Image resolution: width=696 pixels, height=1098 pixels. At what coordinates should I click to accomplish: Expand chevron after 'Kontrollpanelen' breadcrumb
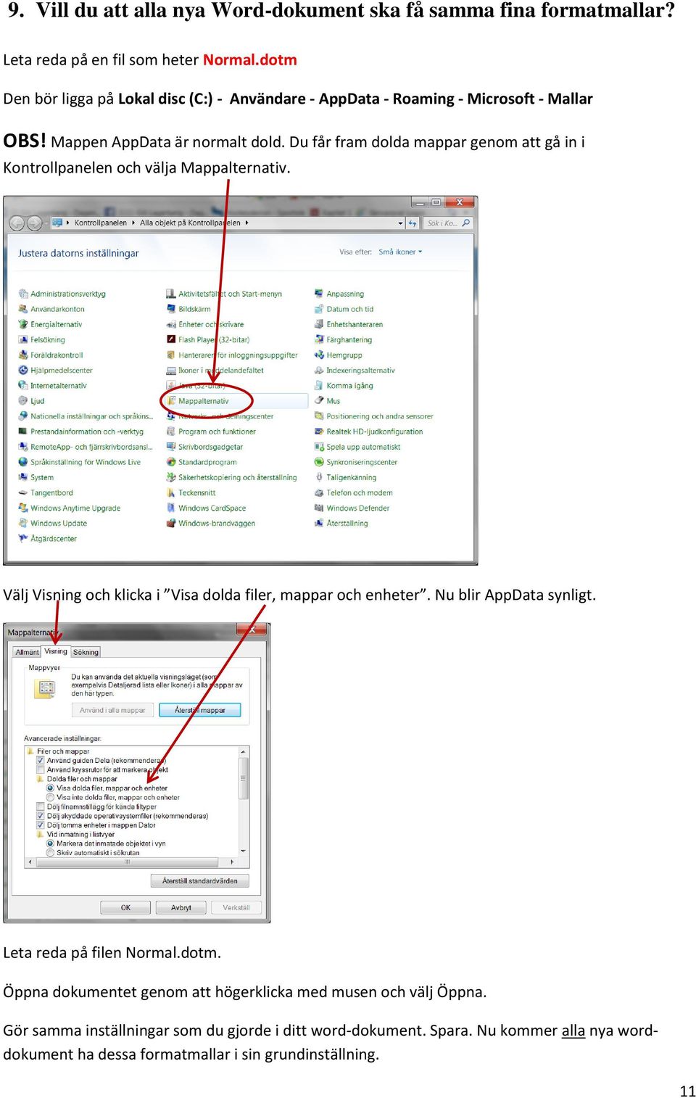pos(133,223)
